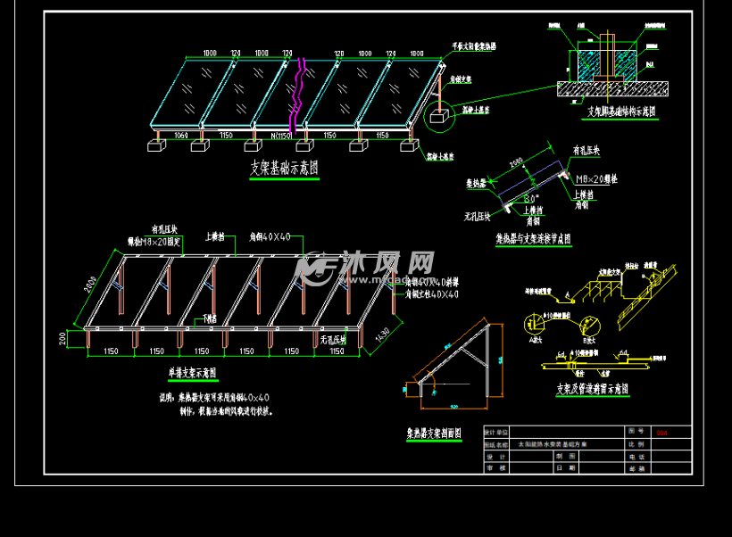Screen dimensions: 732x537
Task: Click the M8×20螺栓 label in node detail
Action: (x=597, y=179)
